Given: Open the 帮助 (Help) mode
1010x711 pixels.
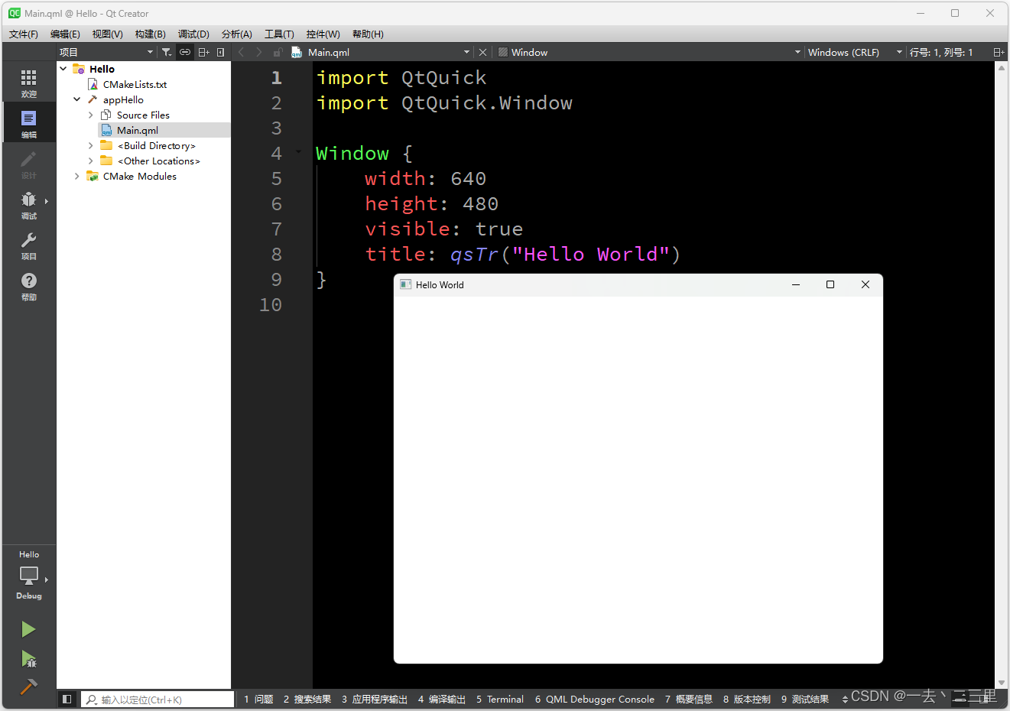Looking at the screenshot, I should pyautogui.click(x=28, y=286).
